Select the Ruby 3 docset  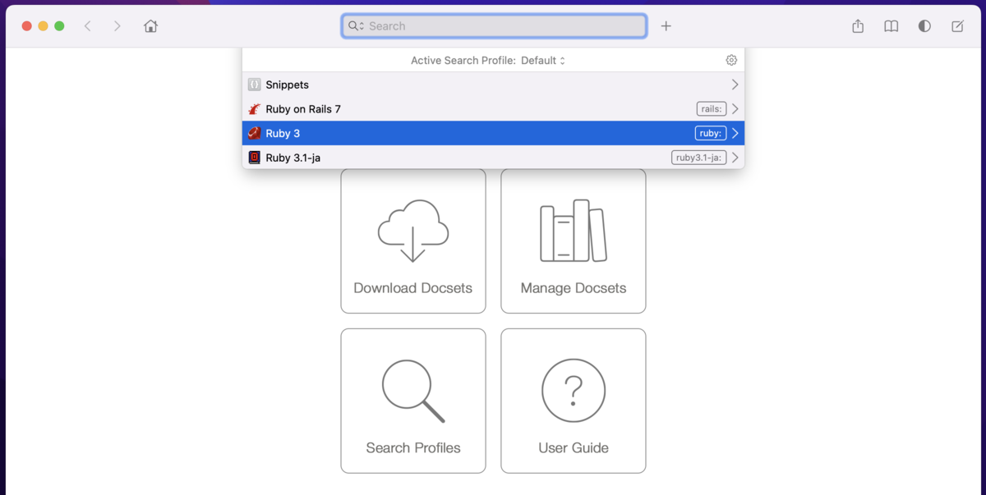(x=493, y=133)
